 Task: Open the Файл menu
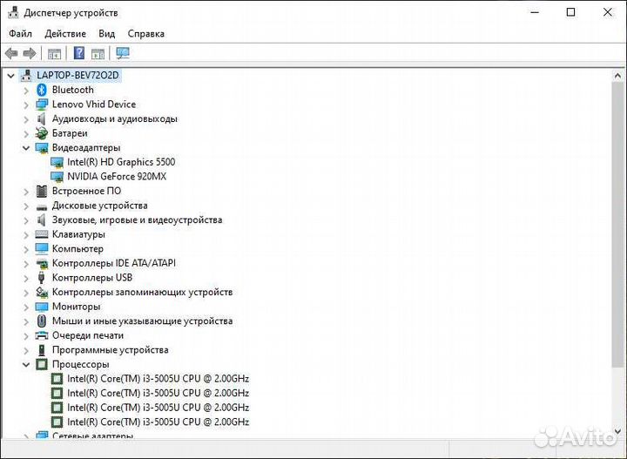coord(20,34)
